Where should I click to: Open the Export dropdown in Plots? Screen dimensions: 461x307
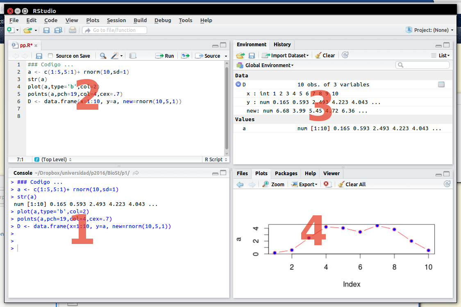[x=304, y=184]
